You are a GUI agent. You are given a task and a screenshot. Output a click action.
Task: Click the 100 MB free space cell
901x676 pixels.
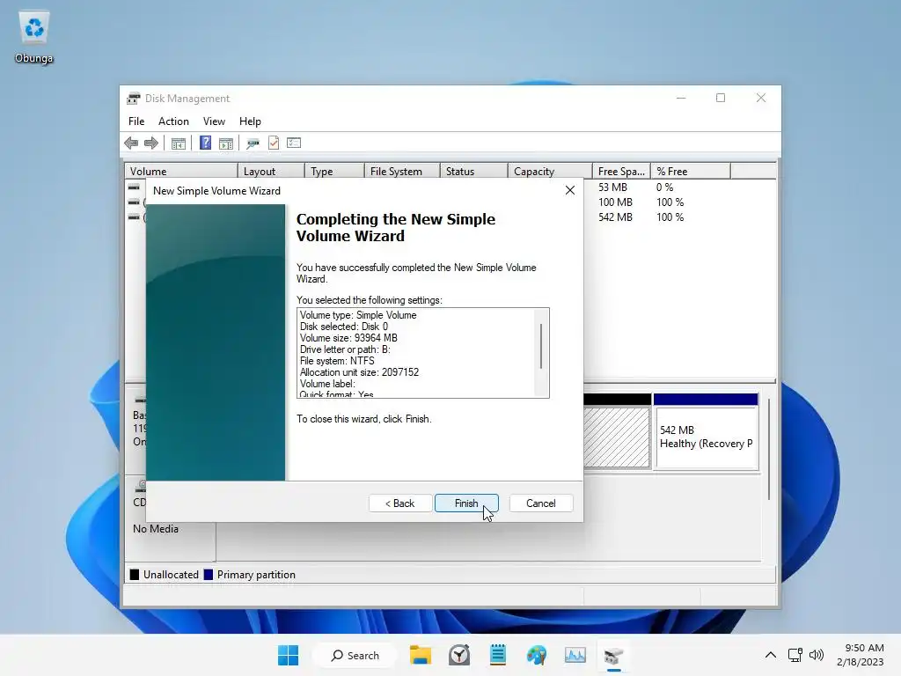coord(615,202)
